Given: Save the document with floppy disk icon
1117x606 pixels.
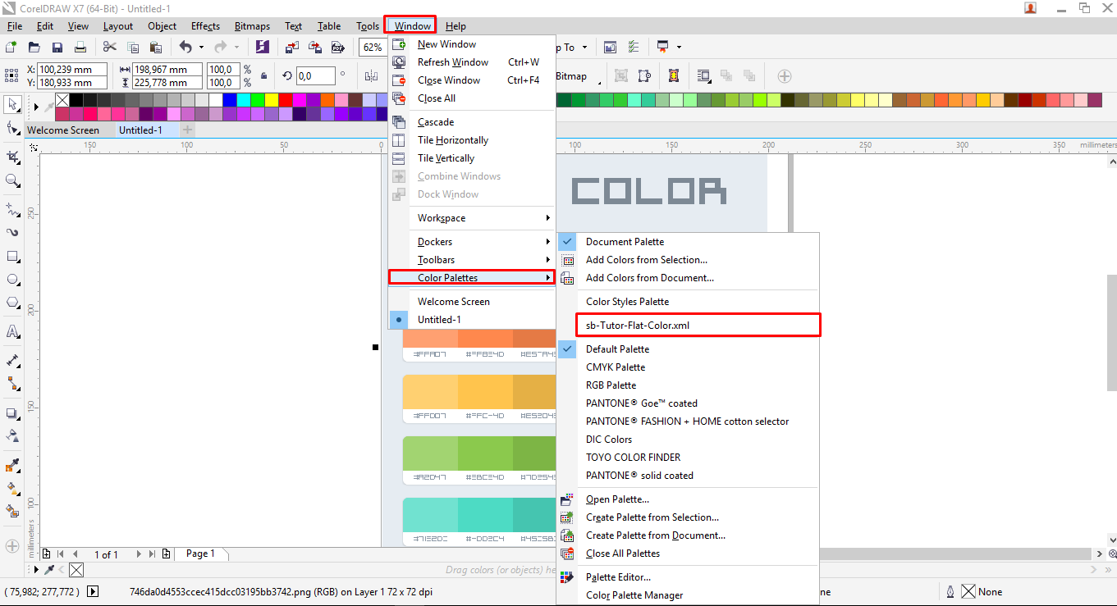Looking at the screenshot, I should [57, 48].
